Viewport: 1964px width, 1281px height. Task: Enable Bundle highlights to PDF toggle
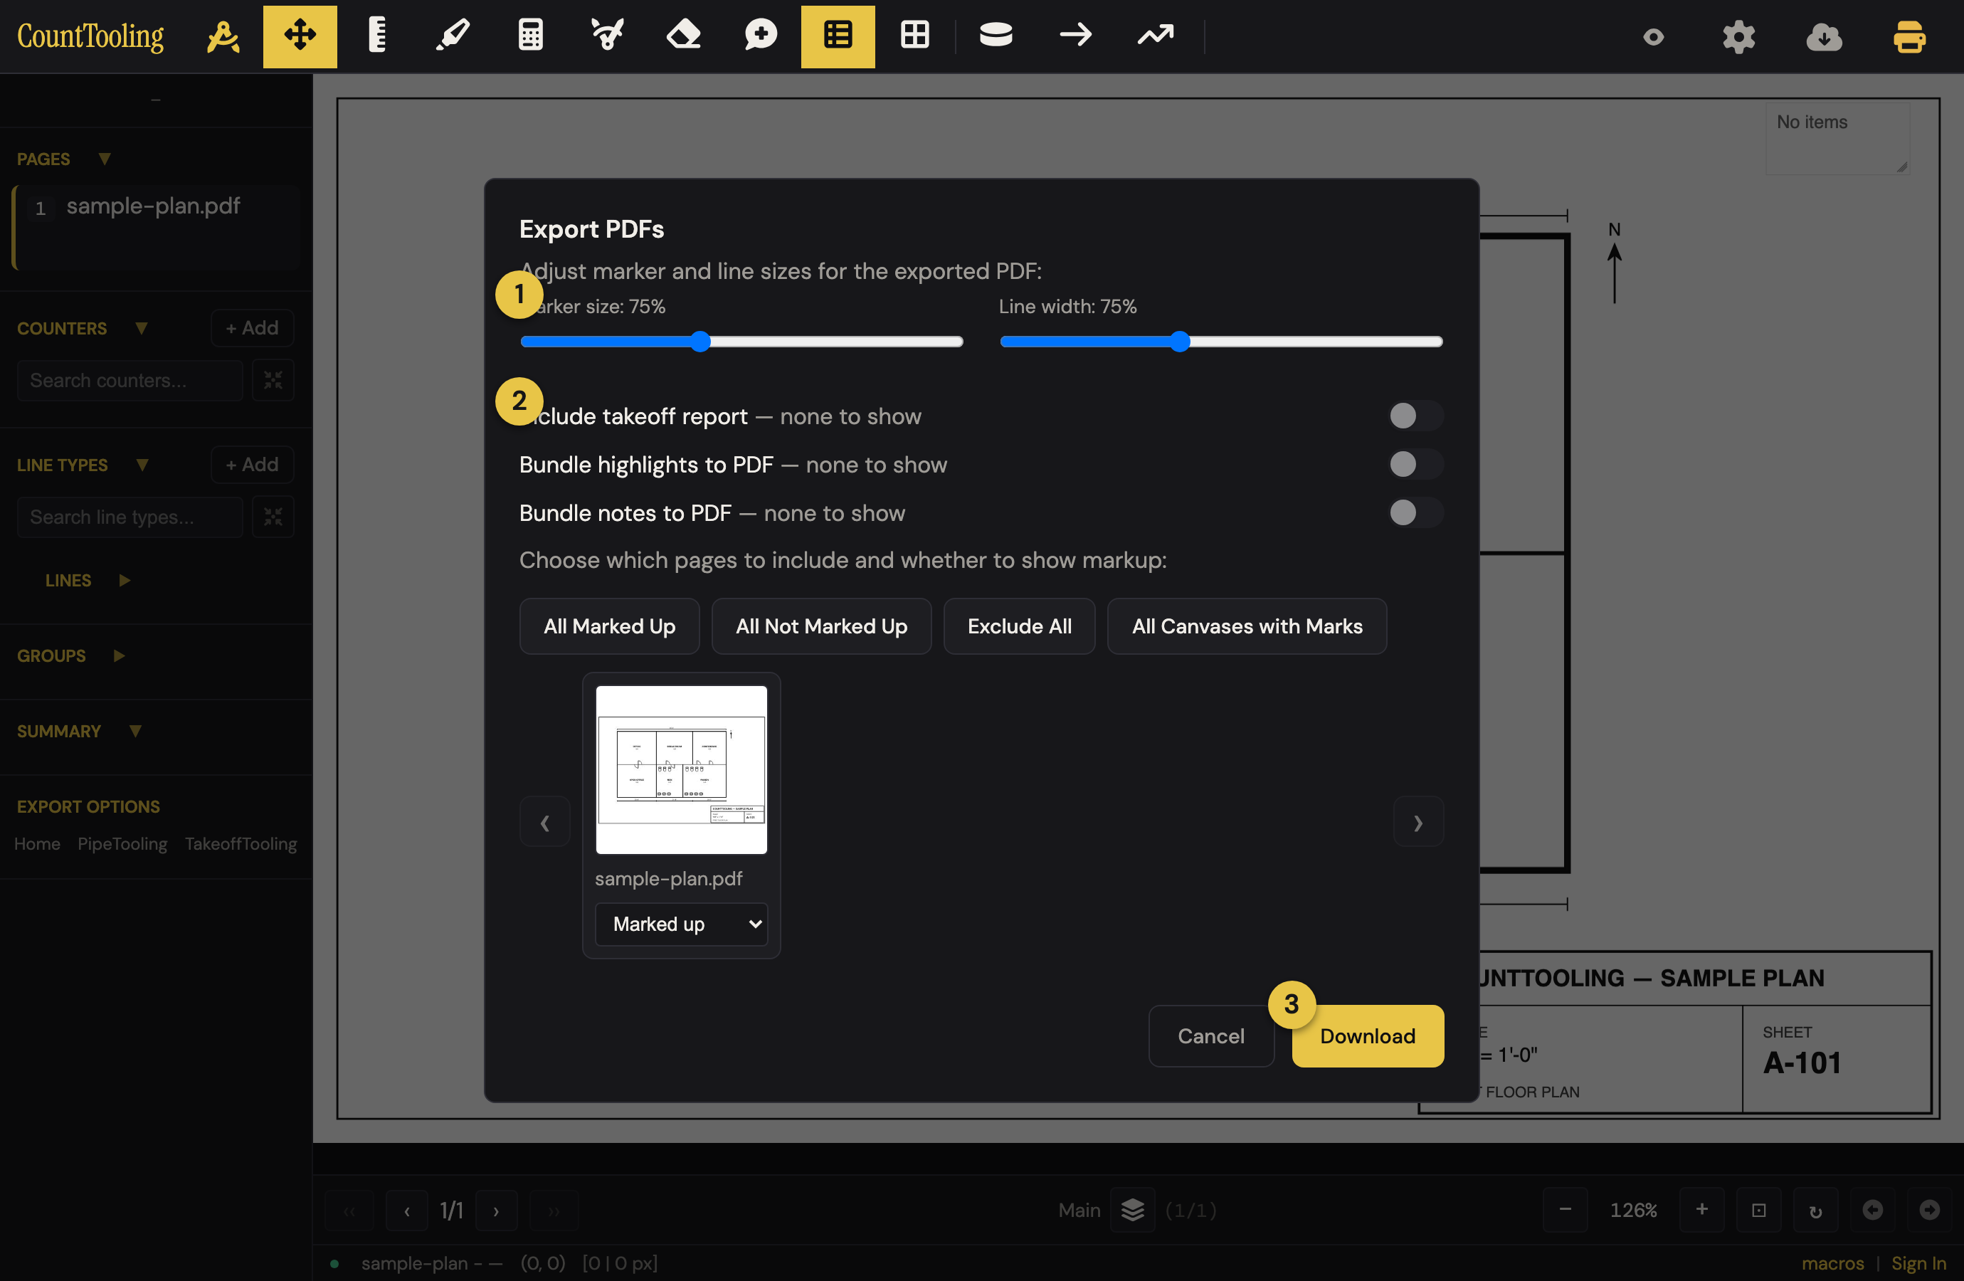[1415, 465]
